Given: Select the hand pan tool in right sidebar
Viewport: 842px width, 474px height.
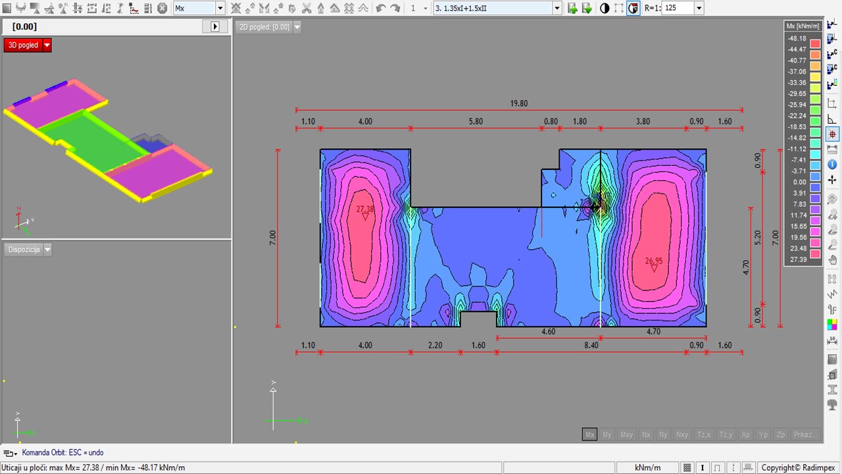Looking at the screenshot, I should click(832, 259).
